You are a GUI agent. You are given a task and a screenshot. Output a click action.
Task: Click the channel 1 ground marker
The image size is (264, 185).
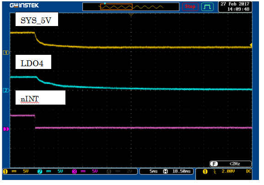coord(6,53)
